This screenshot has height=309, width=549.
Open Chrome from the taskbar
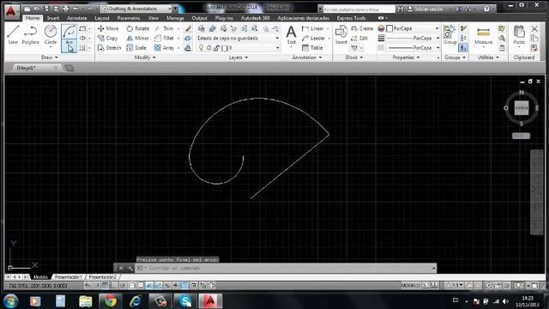click(111, 301)
